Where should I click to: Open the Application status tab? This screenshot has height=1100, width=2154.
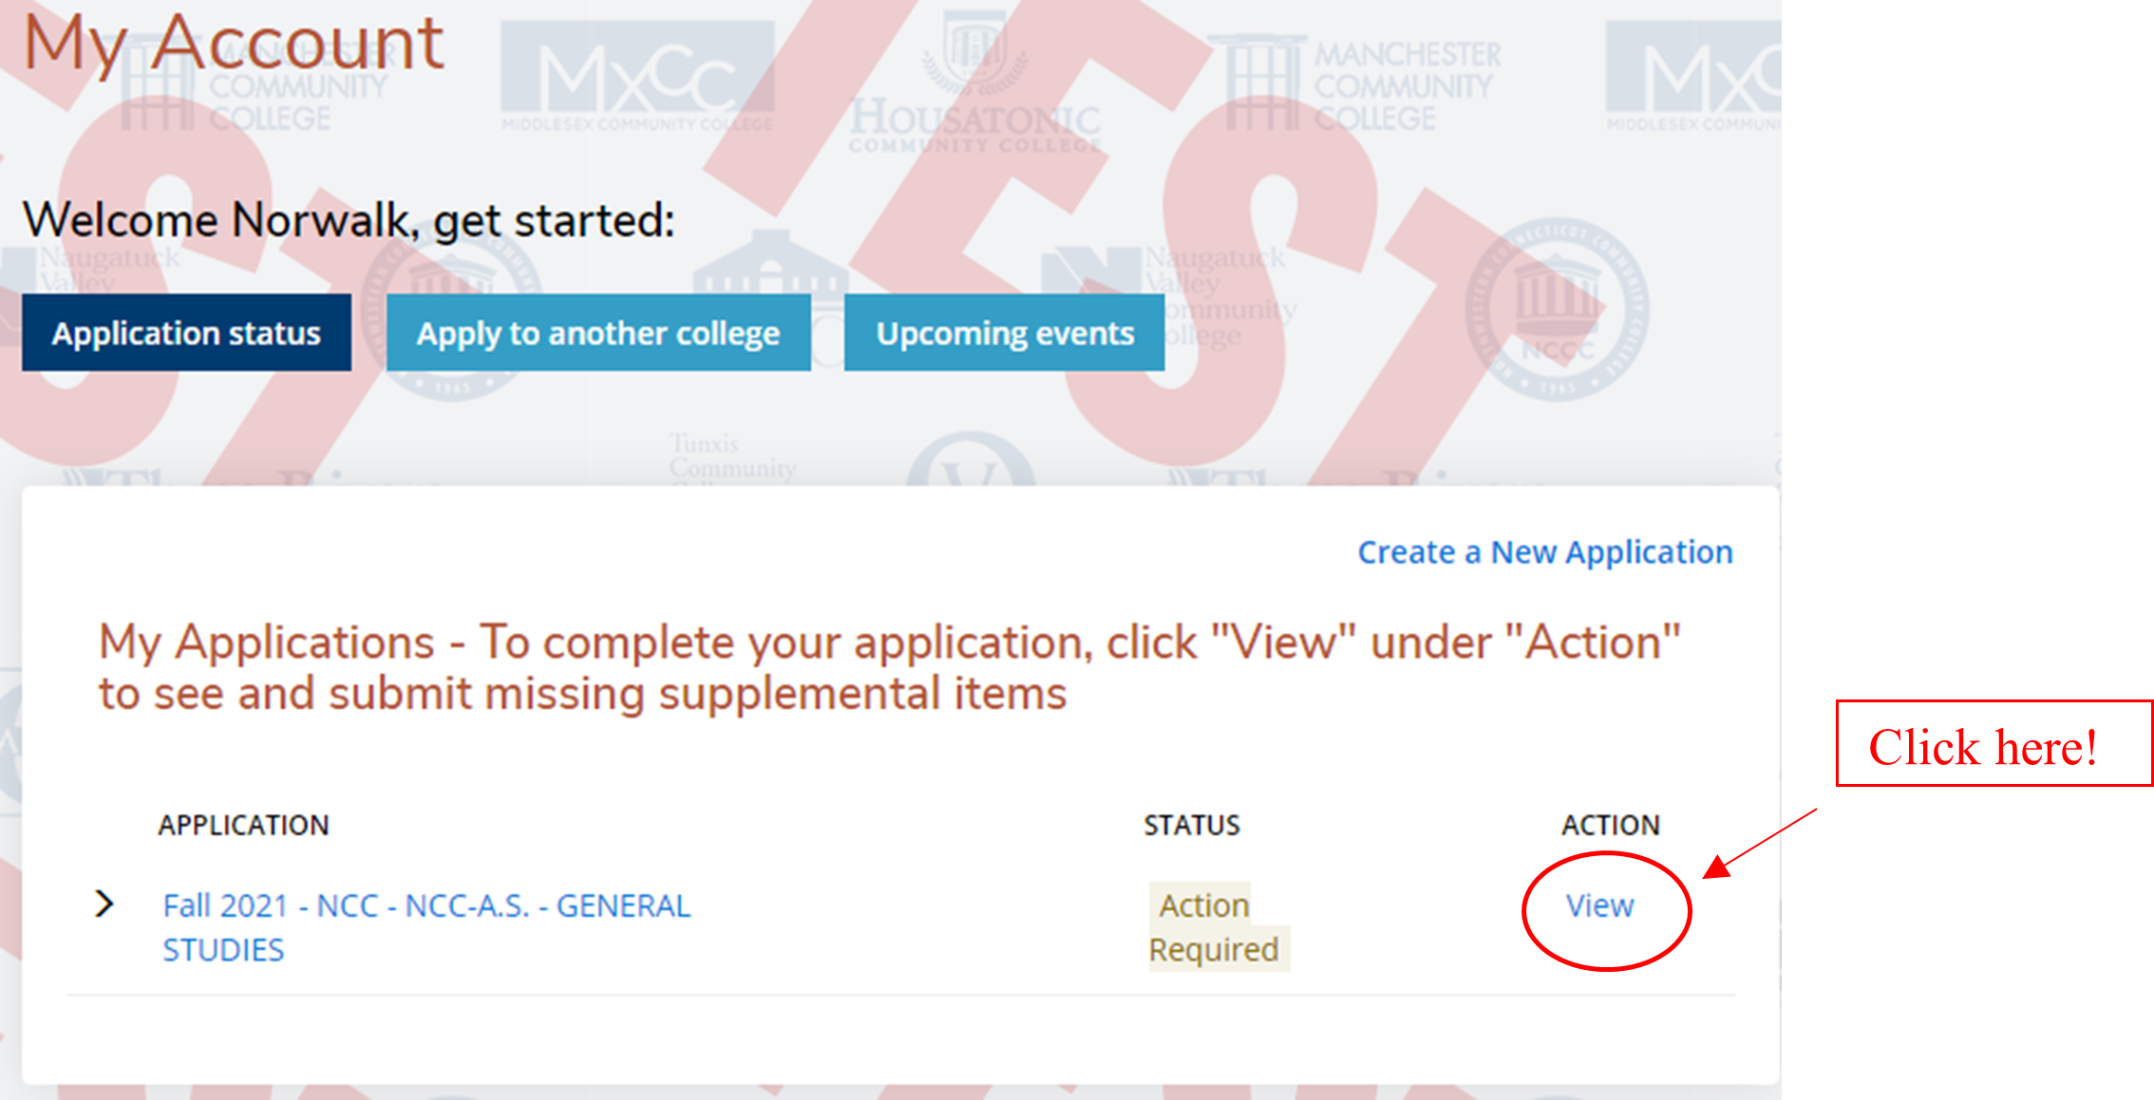186,333
